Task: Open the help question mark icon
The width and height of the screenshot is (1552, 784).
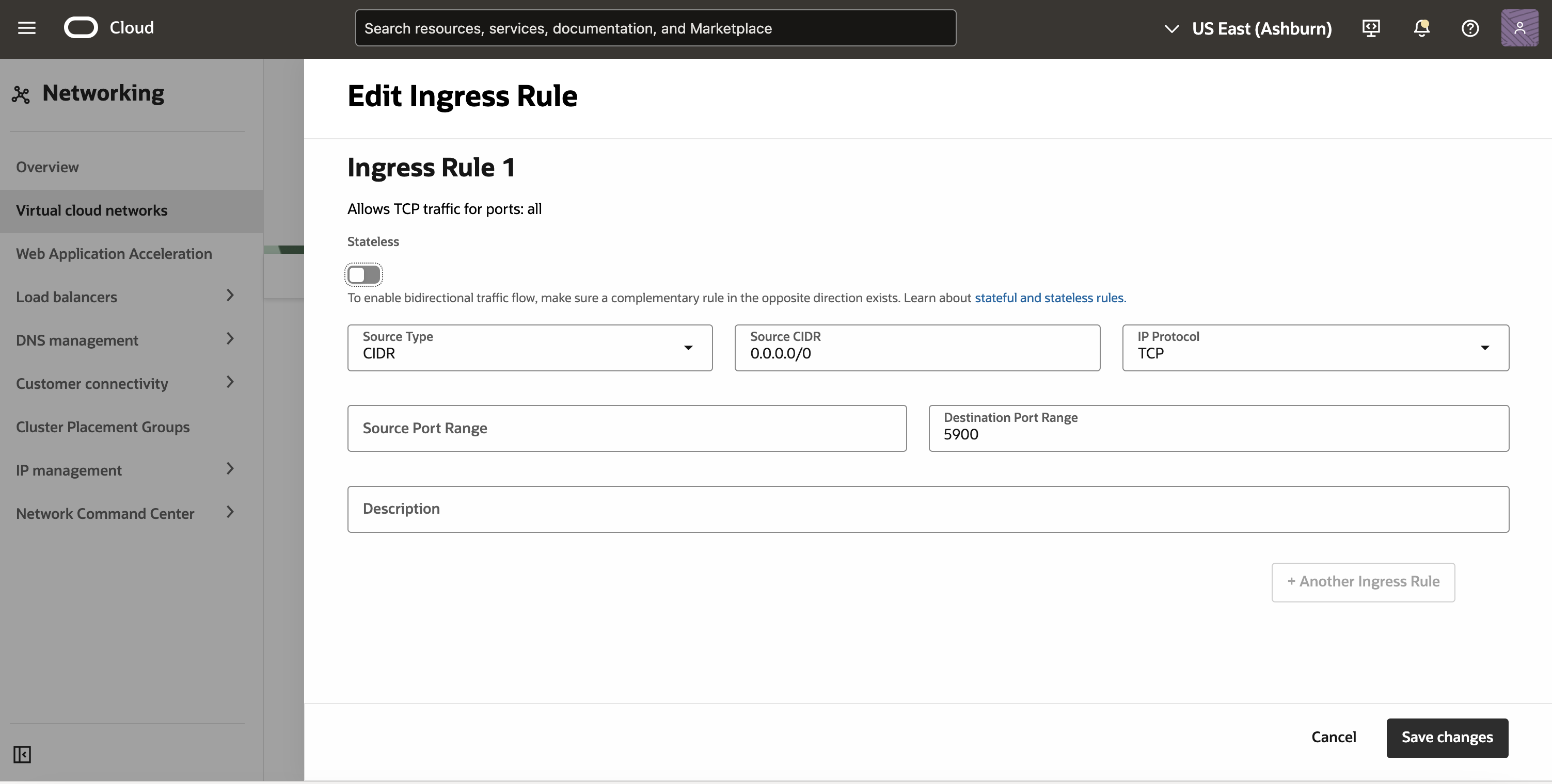Action: point(1470,28)
